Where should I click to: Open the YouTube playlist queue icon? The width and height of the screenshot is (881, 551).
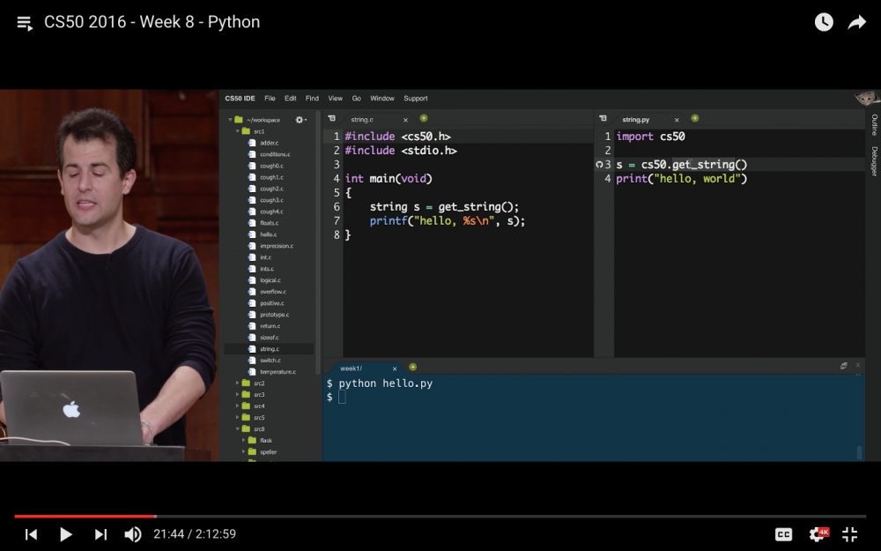point(25,23)
